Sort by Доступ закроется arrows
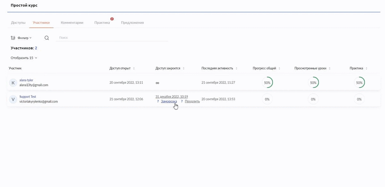The width and height of the screenshot is (385, 187). tap(184, 68)
